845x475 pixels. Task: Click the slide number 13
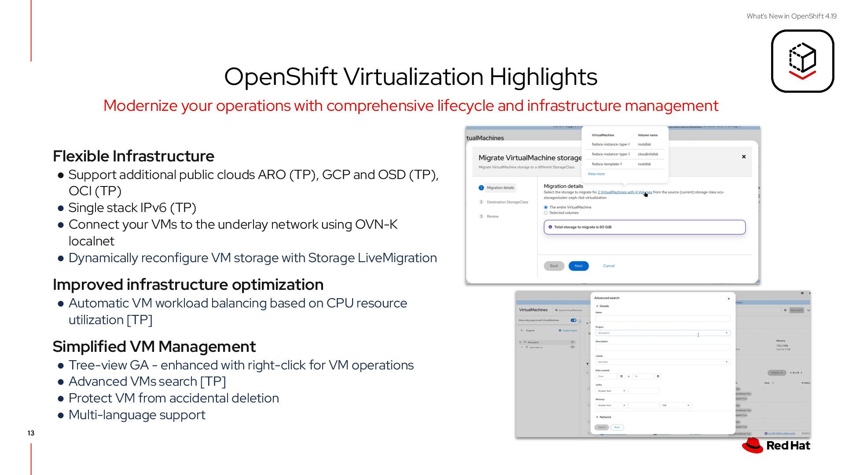pos(31,433)
